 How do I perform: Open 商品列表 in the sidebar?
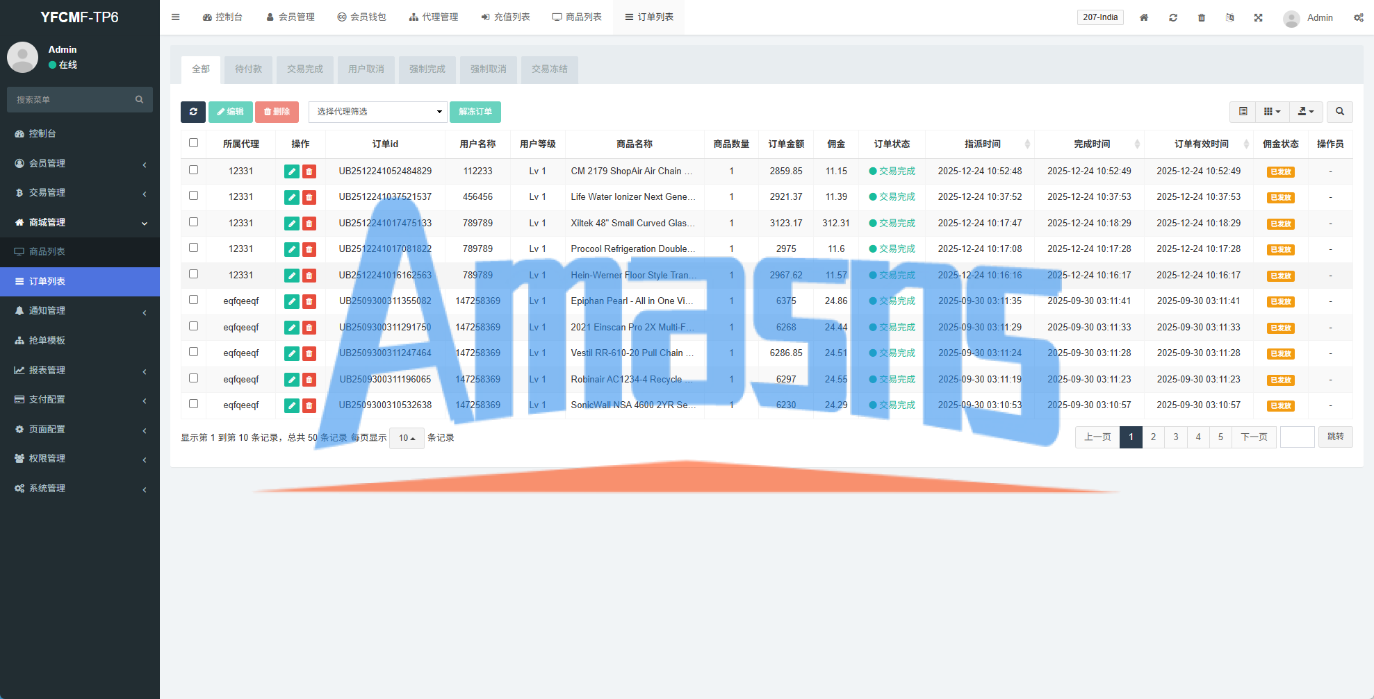80,252
